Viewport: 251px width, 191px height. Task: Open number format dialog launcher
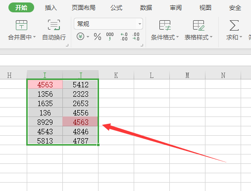142,45
